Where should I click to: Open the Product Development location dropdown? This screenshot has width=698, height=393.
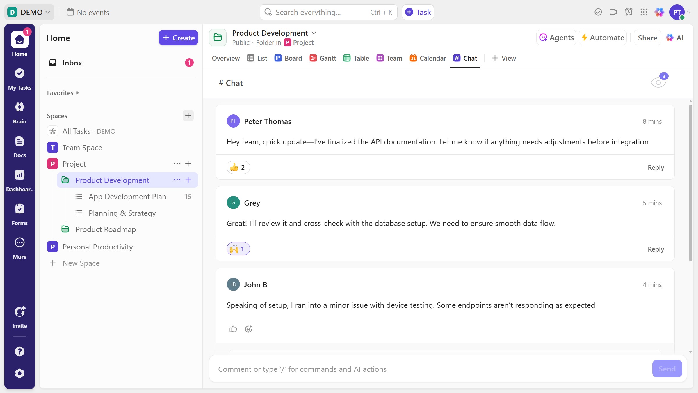[x=314, y=33]
